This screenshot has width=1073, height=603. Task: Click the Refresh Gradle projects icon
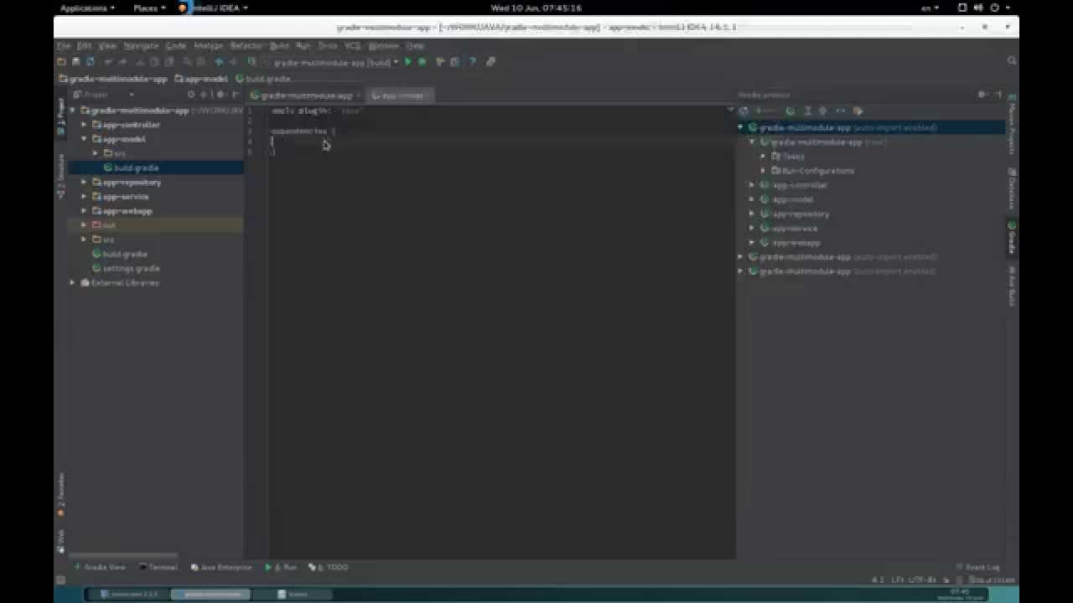point(744,111)
